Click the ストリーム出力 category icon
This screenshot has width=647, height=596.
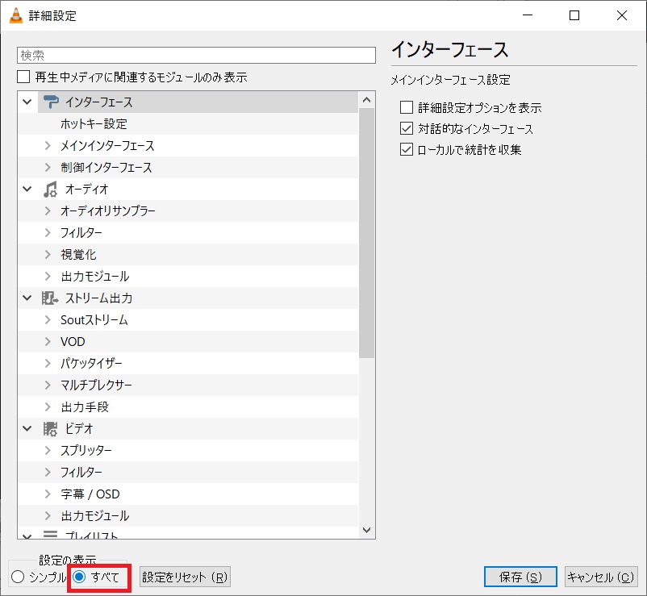[48, 298]
